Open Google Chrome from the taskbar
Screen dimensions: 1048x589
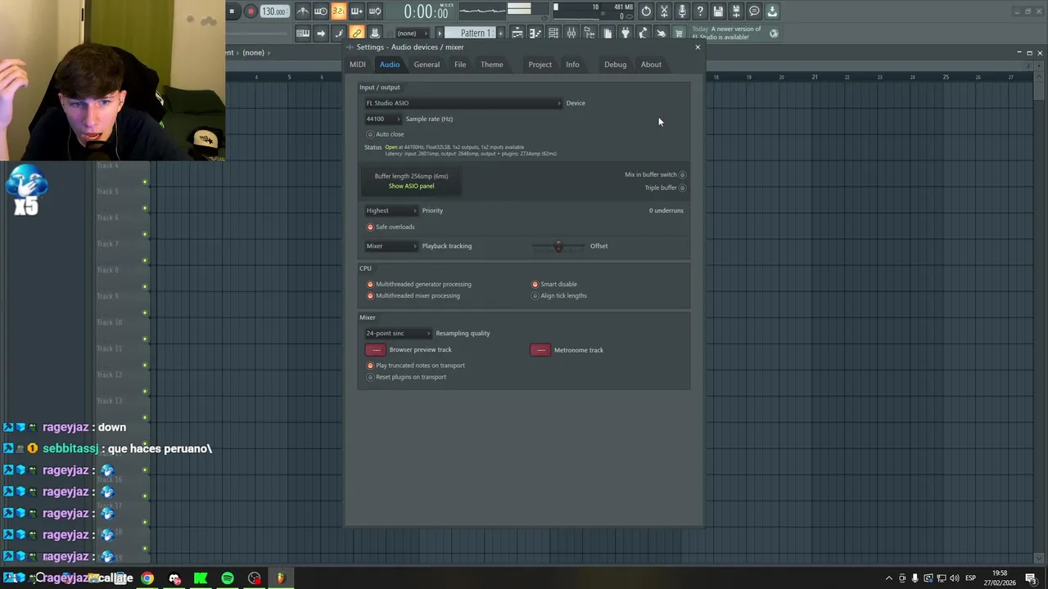[147, 578]
